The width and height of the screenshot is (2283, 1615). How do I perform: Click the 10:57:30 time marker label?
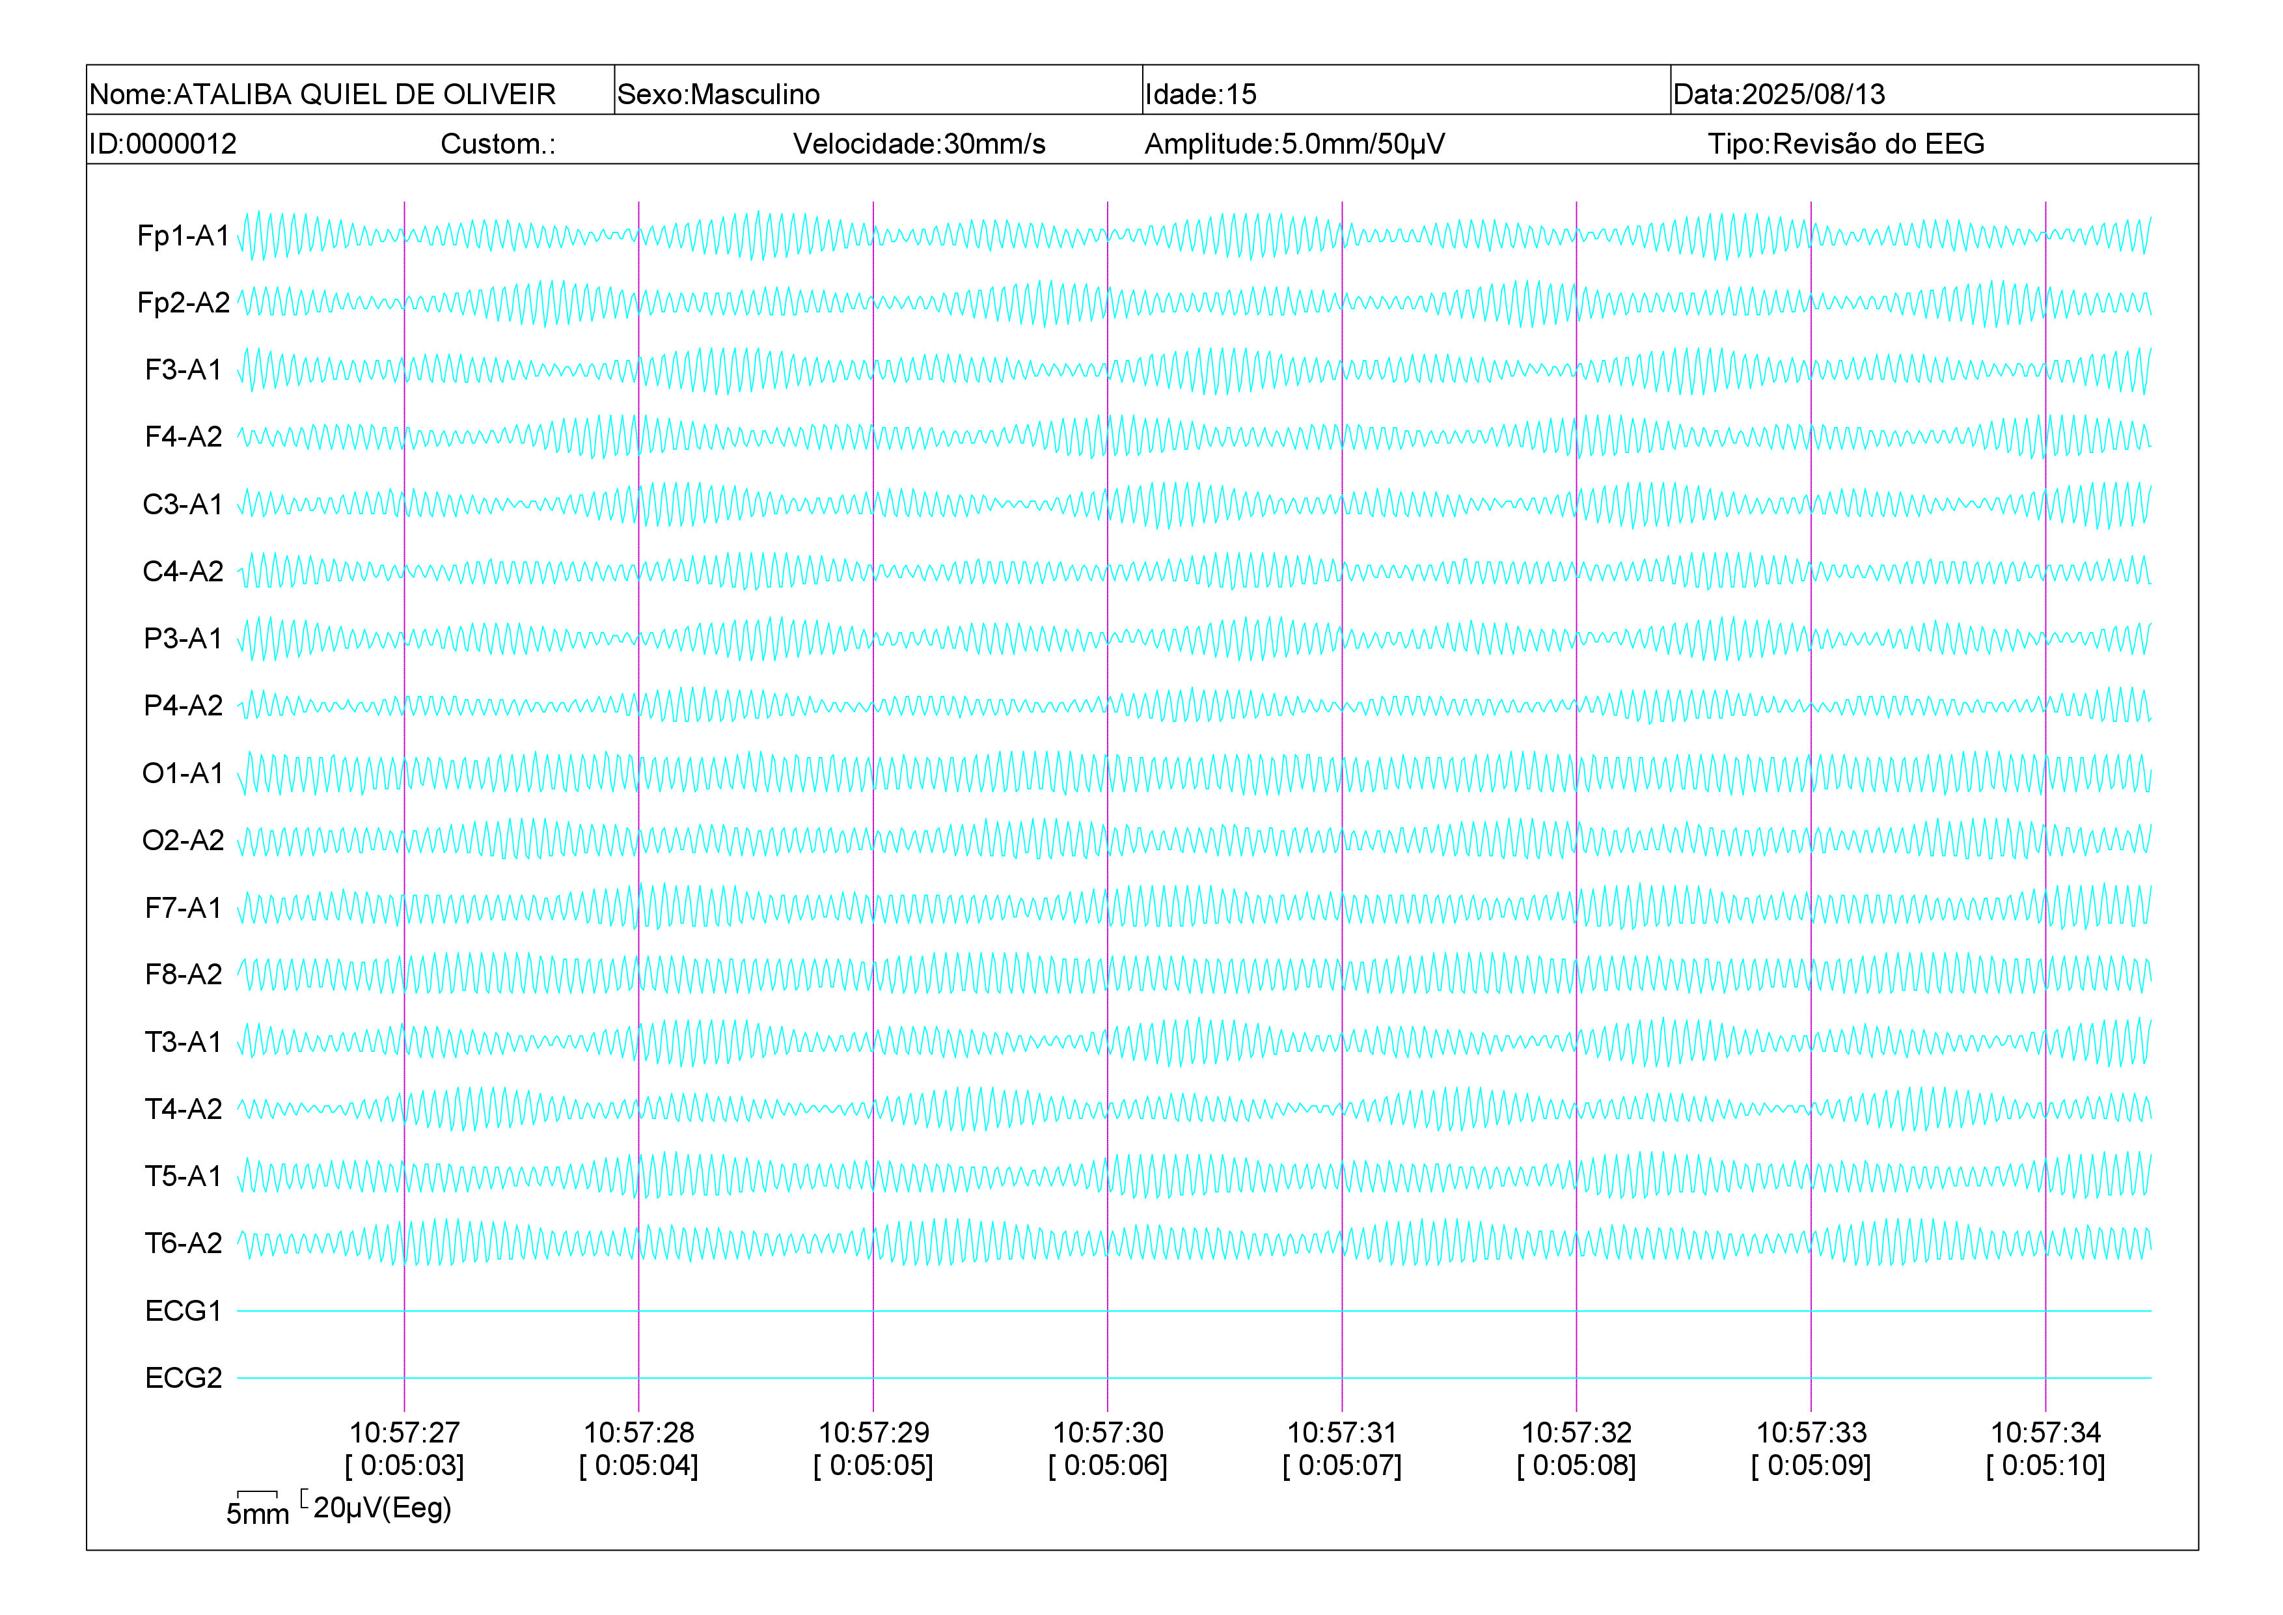pyautogui.click(x=1108, y=1433)
